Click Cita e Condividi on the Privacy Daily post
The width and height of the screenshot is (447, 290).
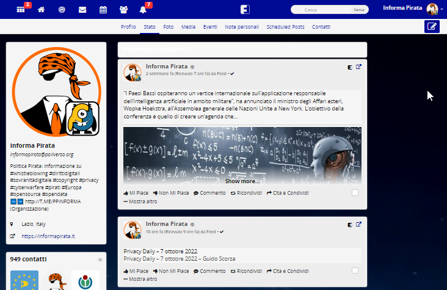288,271
